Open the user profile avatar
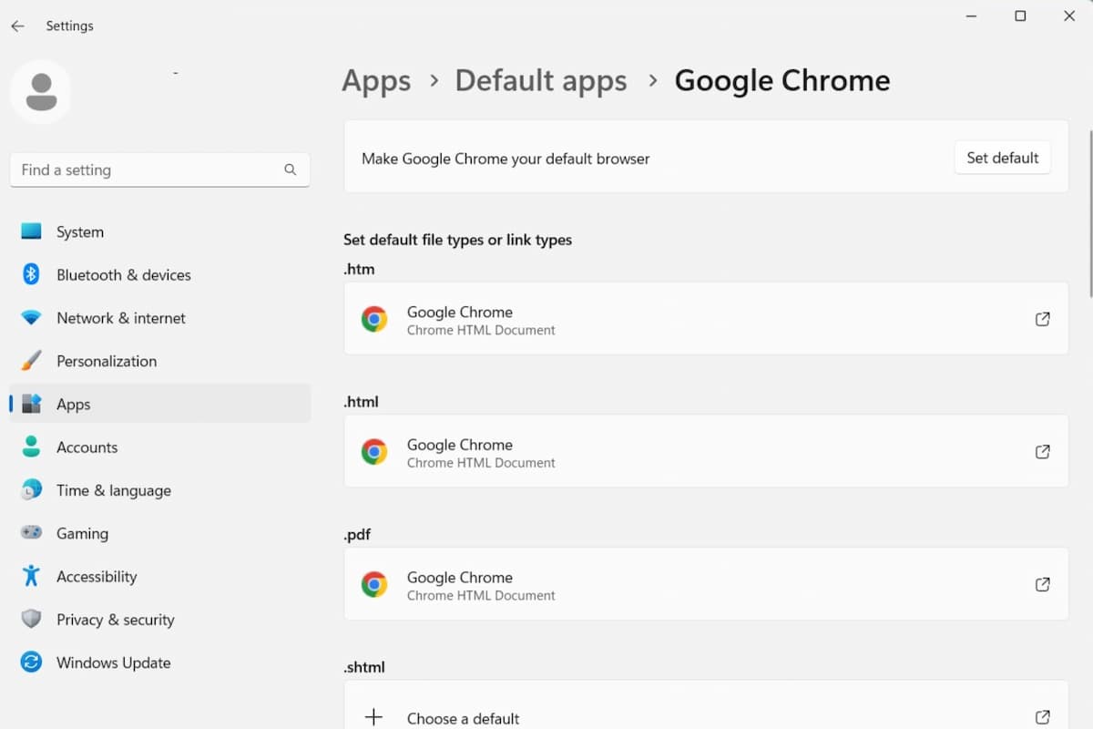Viewport: 1093px width, 729px height. coord(41,92)
